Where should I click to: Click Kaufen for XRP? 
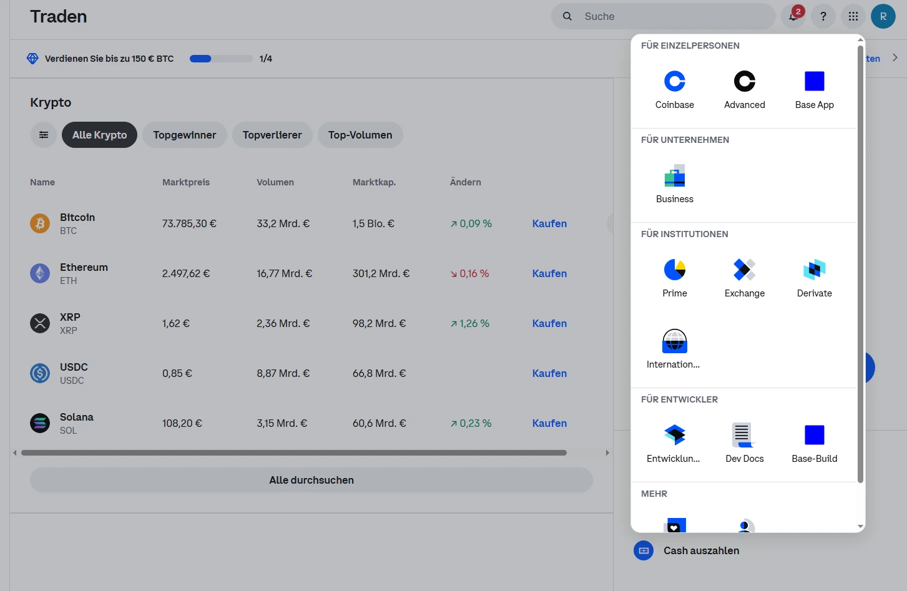549,323
